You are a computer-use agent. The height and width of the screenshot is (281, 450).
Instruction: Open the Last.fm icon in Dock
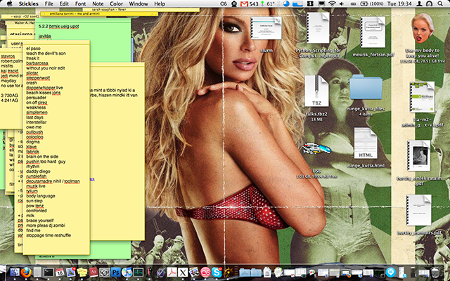click(x=205, y=272)
